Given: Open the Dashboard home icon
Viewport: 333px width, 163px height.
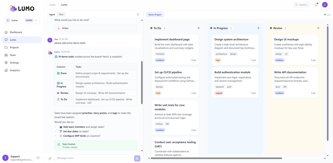Looking at the screenshot, I should pos(6,32).
